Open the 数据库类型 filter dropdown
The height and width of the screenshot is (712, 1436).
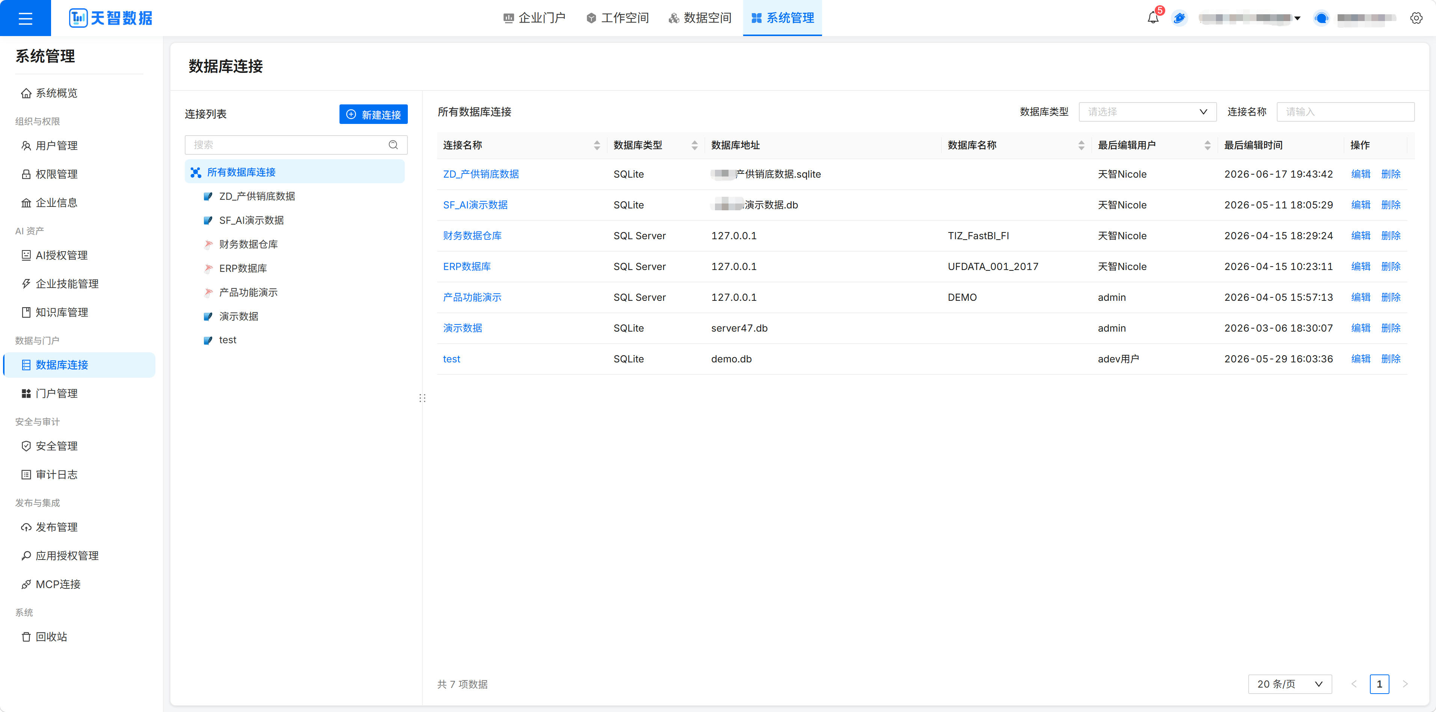pos(1147,112)
